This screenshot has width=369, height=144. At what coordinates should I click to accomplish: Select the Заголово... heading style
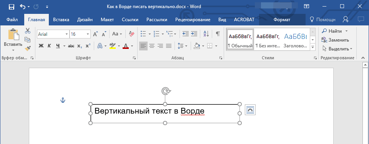click(295, 39)
